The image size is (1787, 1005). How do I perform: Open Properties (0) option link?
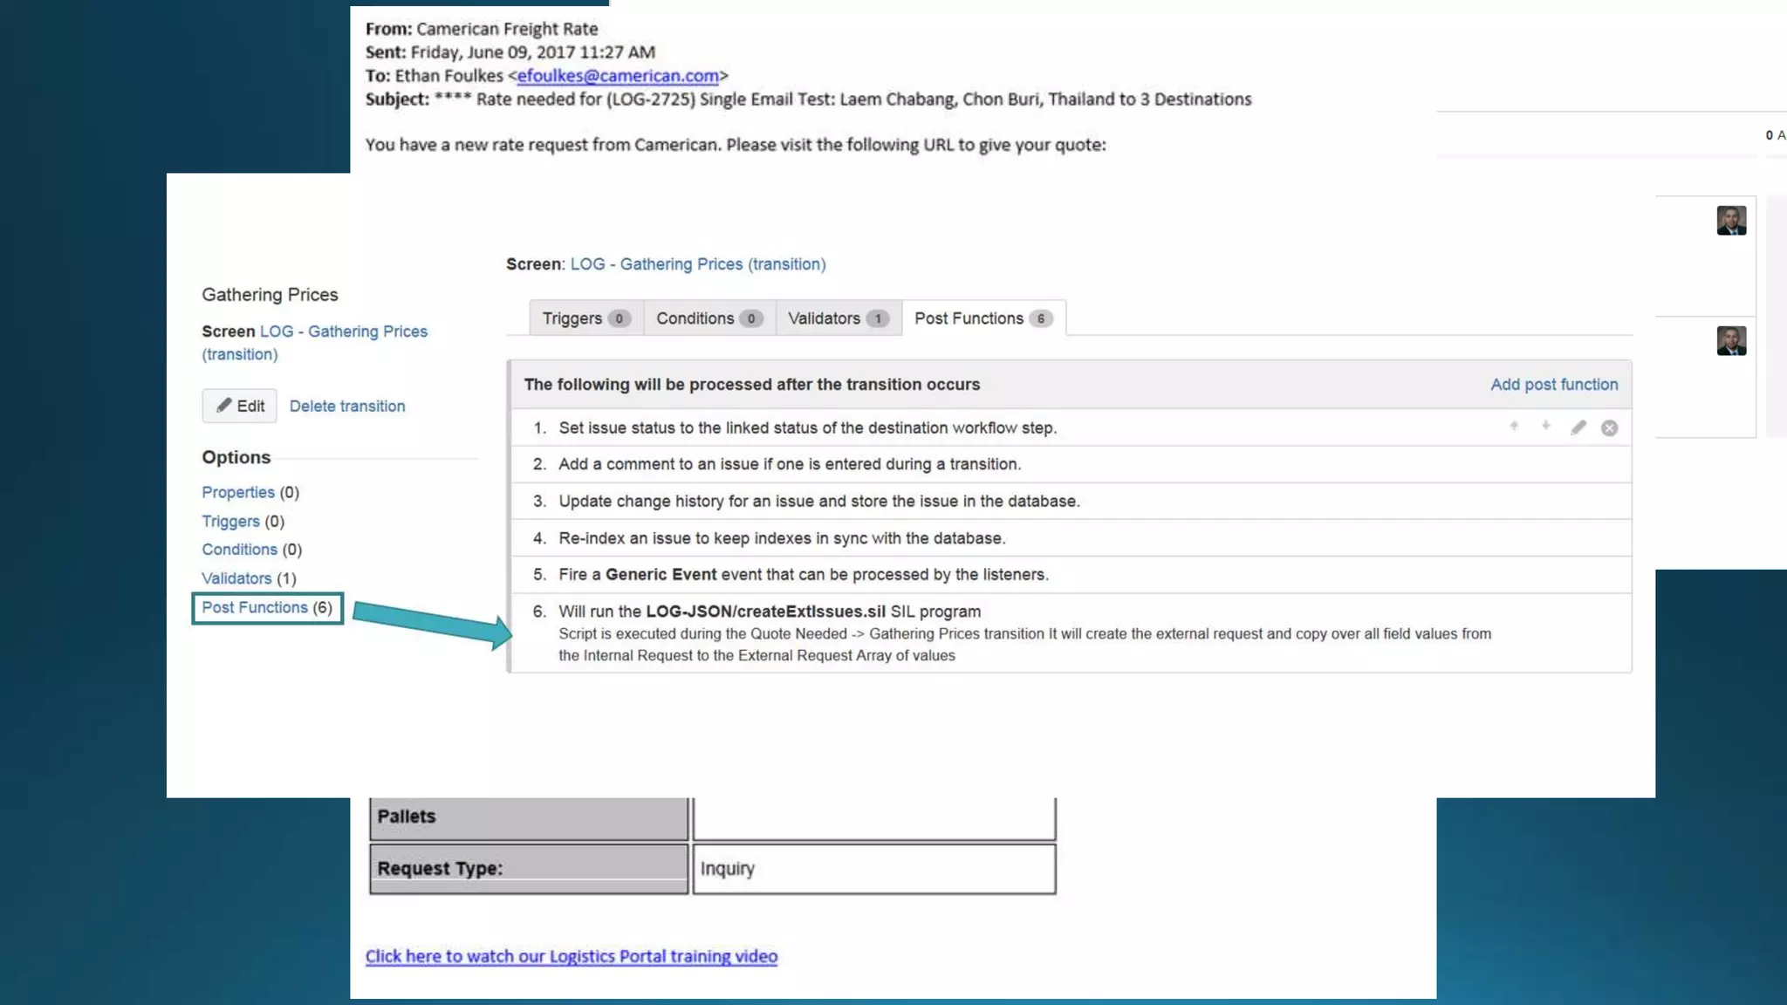click(x=250, y=493)
